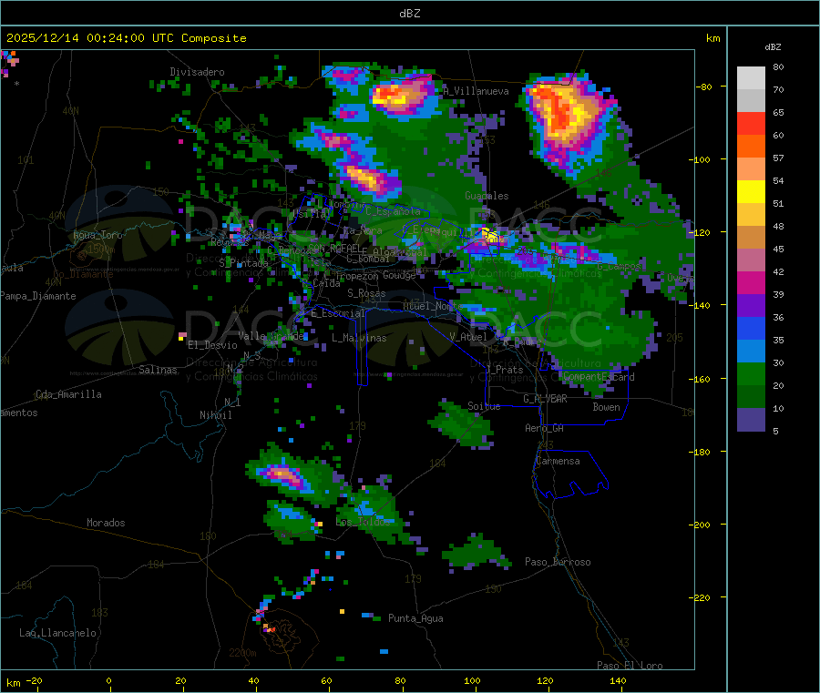Click the Lag.Llancanelo label
The image size is (820, 693).
(58, 633)
